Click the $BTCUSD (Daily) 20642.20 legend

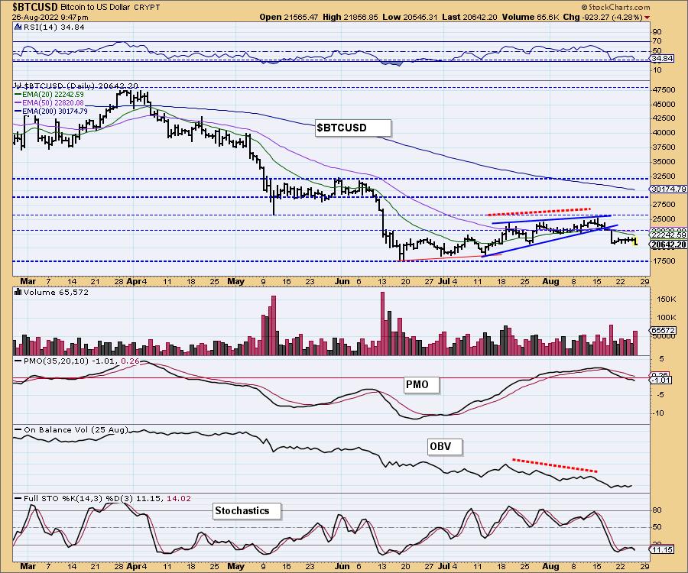tap(81, 86)
